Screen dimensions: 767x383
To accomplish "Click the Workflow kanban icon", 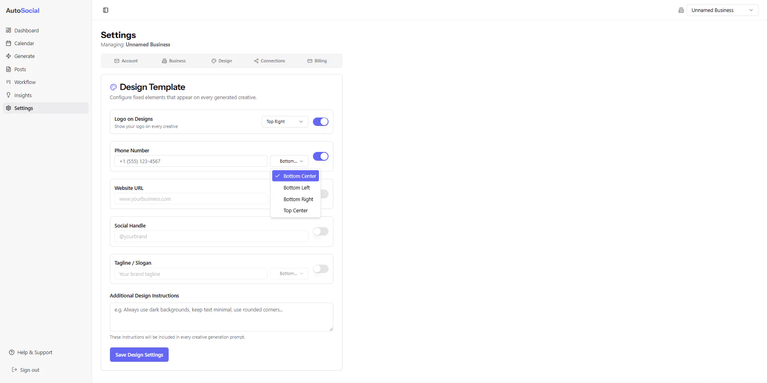I will click(x=8, y=82).
